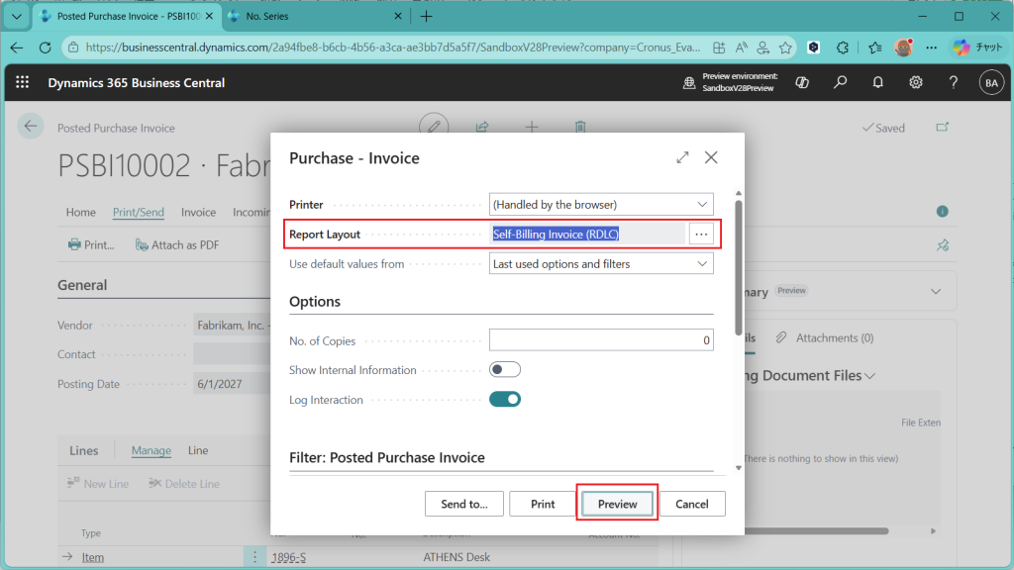Enable Show Internal Information toggle
Screen dimensions: 1014x570
[x=505, y=370]
